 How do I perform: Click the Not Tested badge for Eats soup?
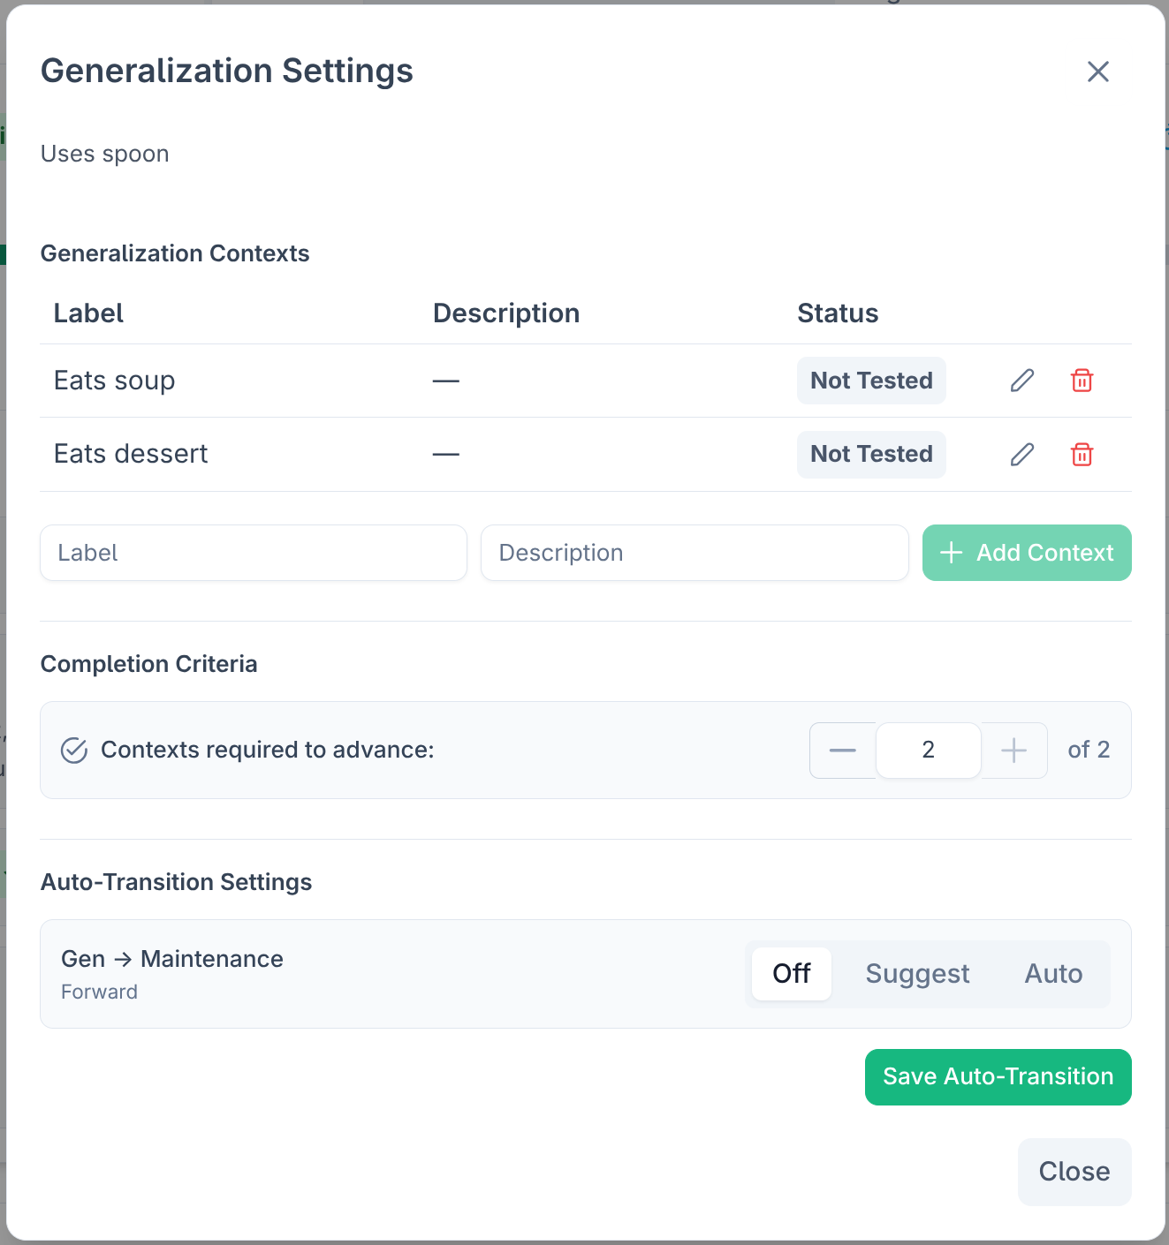point(871,381)
